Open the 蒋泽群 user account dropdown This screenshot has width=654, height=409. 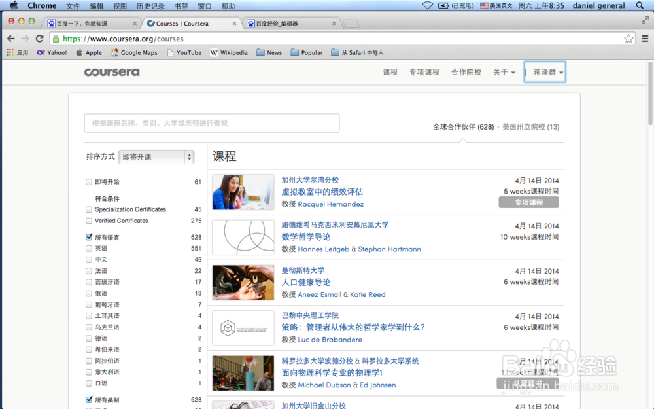tap(545, 72)
